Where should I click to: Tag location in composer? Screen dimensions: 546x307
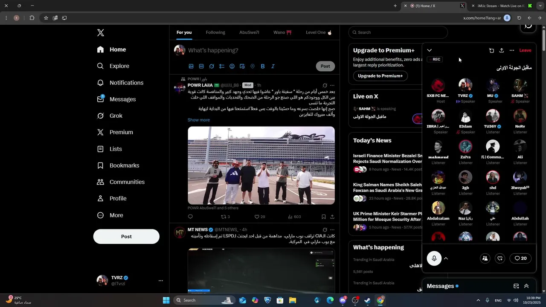click(253, 66)
